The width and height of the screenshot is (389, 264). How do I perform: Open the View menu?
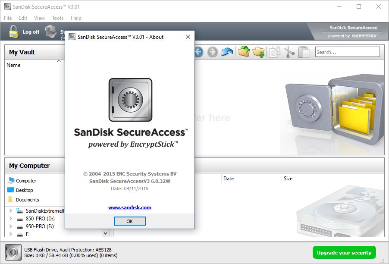(x=39, y=18)
